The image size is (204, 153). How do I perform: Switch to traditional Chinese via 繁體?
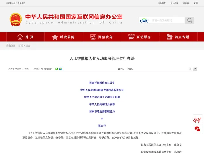[195, 3]
